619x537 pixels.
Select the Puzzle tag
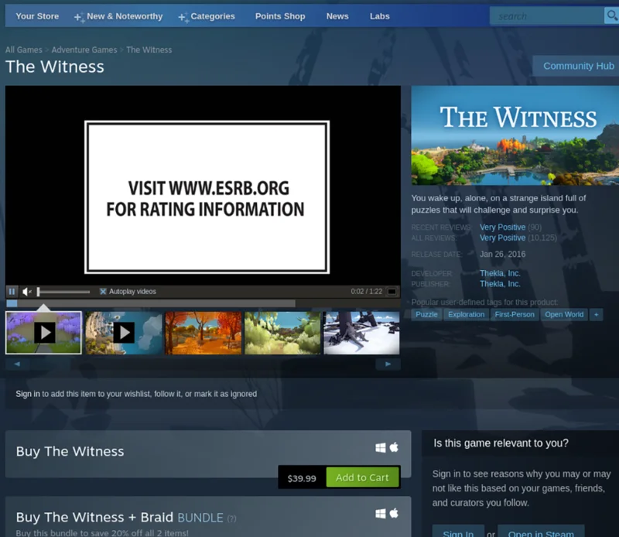click(426, 314)
